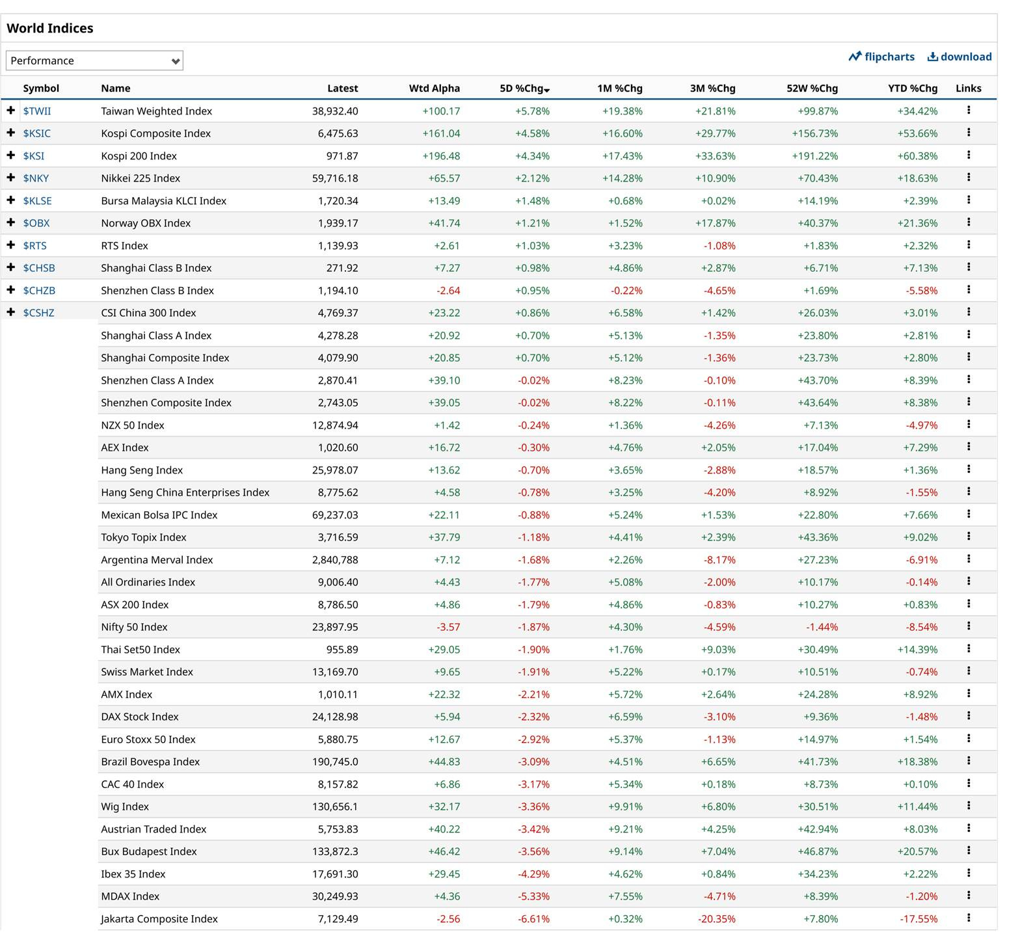Image resolution: width=1020 pixels, height=936 pixels.
Task: Open links menu for DAX Stock Index
Action: click(969, 716)
